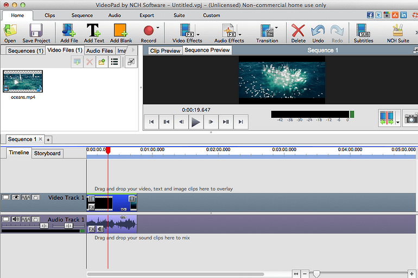
Task: Click the Add Blank clip icon
Action: [x=121, y=33]
